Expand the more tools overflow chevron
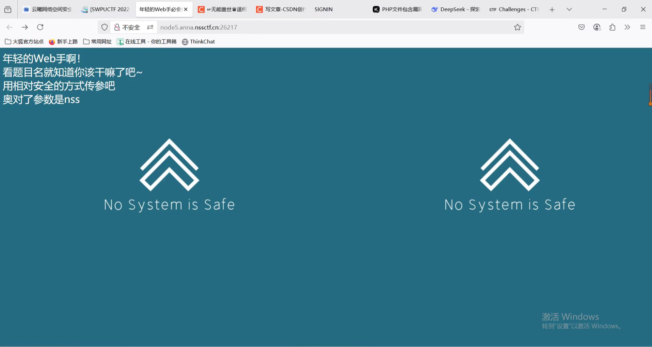652x347 pixels. 627,27
